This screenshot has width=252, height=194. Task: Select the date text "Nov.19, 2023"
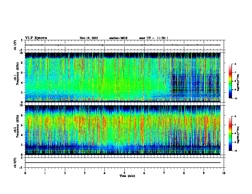click(x=89, y=38)
